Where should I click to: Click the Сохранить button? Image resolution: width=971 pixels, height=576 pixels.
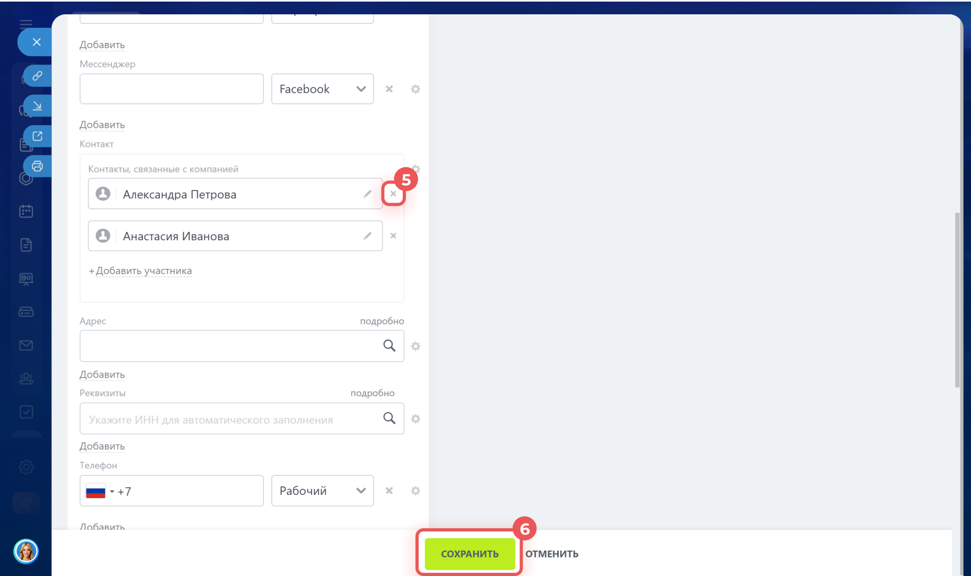tap(470, 554)
